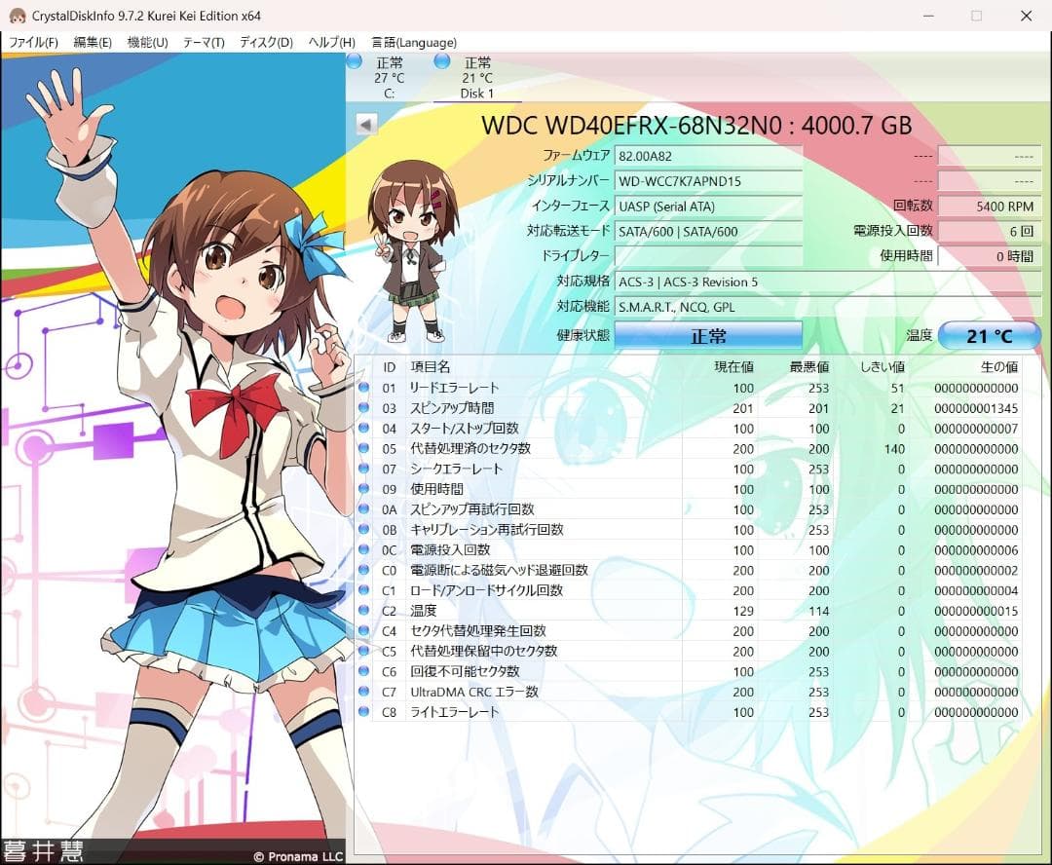Click status dot for ID 0B row

(363, 529)
